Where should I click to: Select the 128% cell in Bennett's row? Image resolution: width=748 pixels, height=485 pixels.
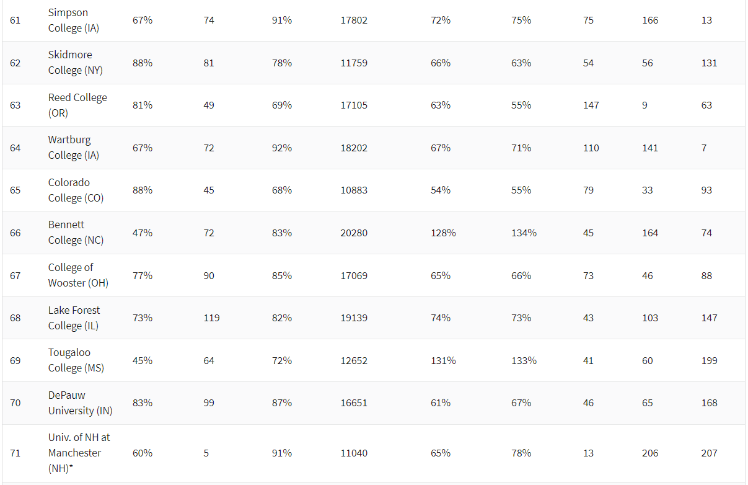pyautogui.click(x=443, y=233)
